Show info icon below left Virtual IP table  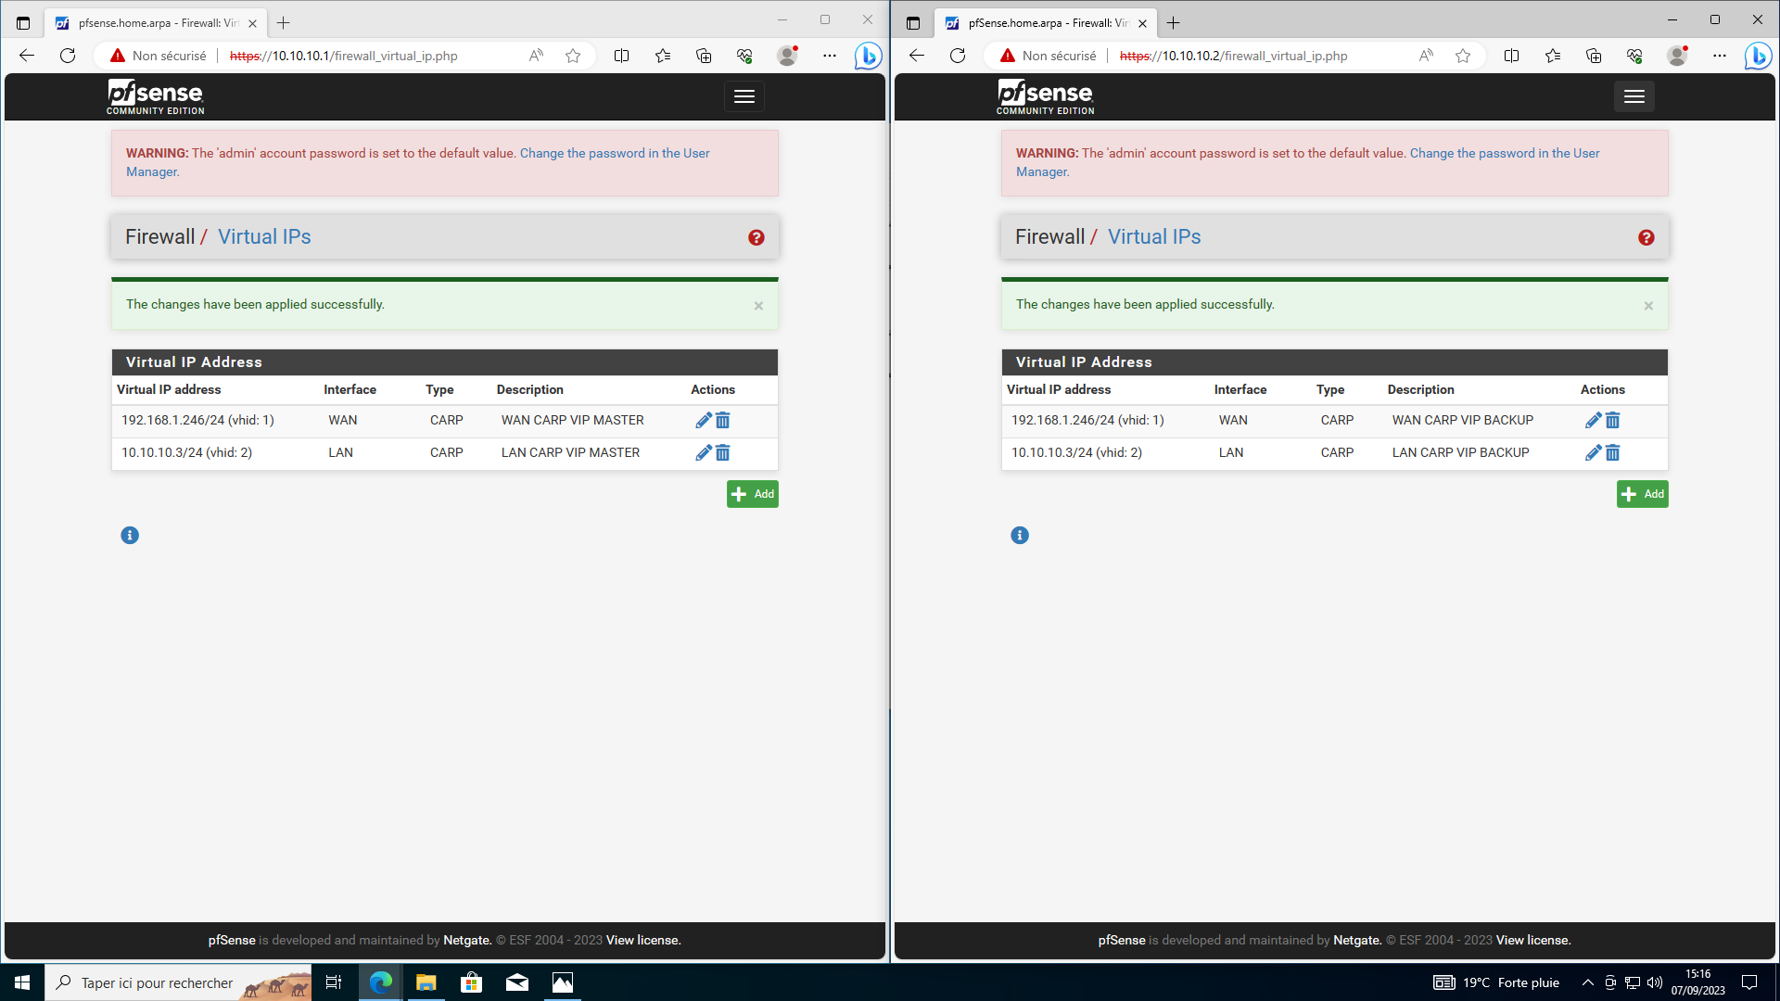[x=130, y=536]
